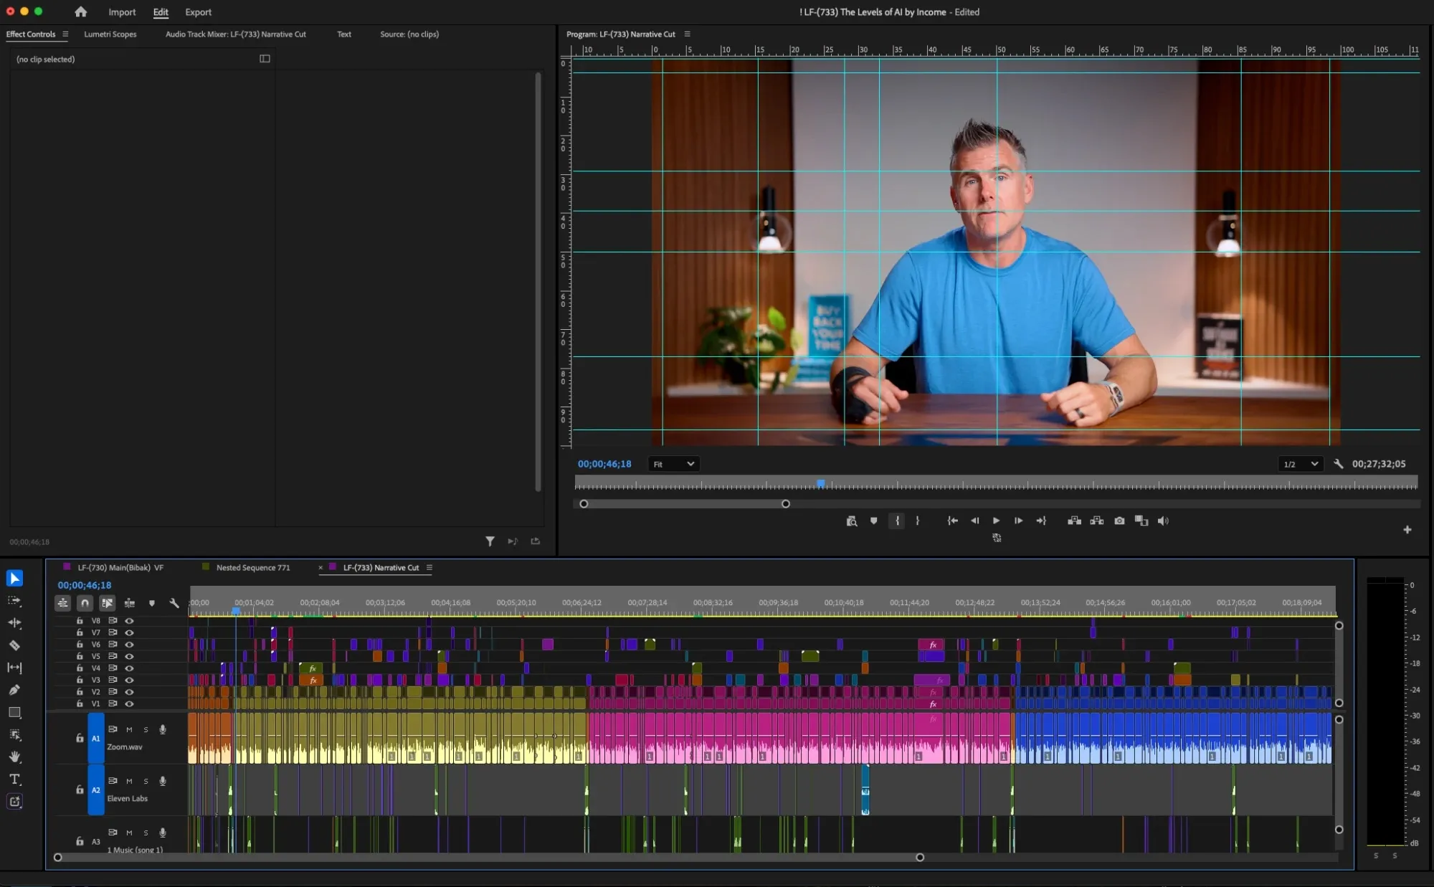
Task: Open the Effect Controls panel menu
Action: 65,34
